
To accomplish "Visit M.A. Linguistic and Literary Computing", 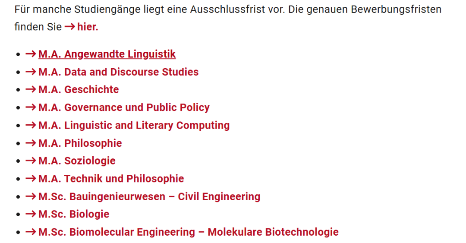I will coord(134,126).
